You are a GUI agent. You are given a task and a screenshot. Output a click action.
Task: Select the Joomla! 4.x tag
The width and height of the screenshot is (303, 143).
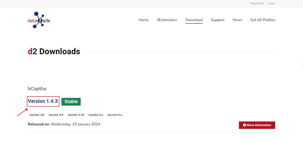pos(96,115)
